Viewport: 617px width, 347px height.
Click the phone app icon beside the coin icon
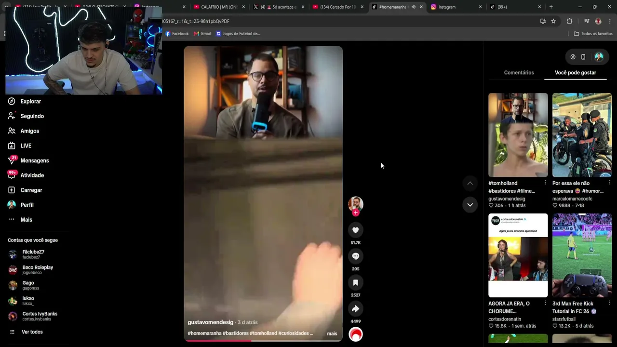coord(583,57)
